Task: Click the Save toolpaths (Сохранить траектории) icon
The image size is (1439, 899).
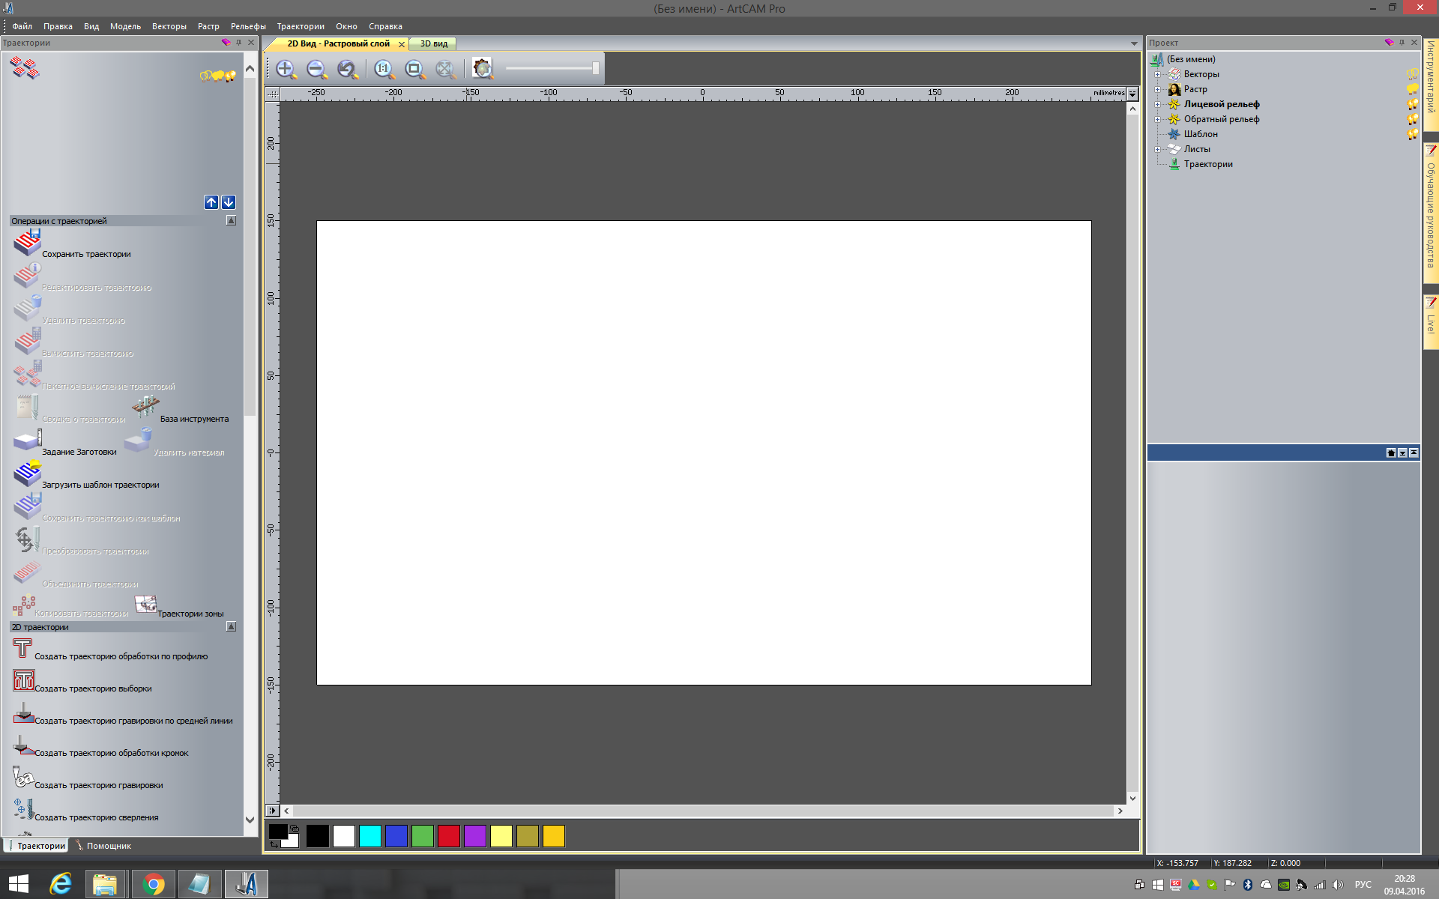Action: coord(27,243)
